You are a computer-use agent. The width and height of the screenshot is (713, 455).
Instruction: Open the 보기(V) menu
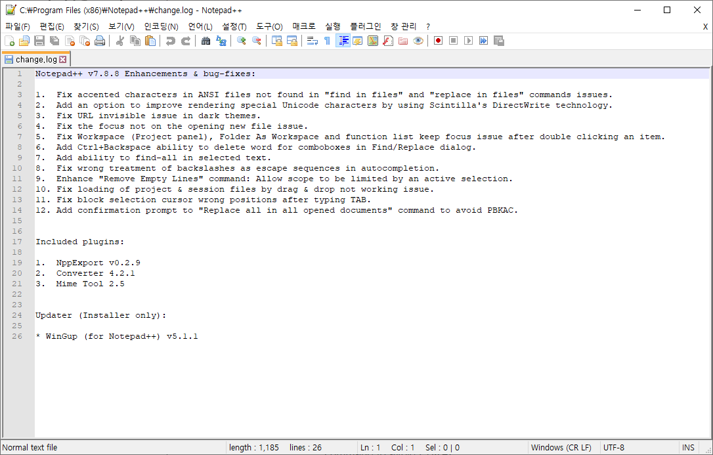point(121,27)
